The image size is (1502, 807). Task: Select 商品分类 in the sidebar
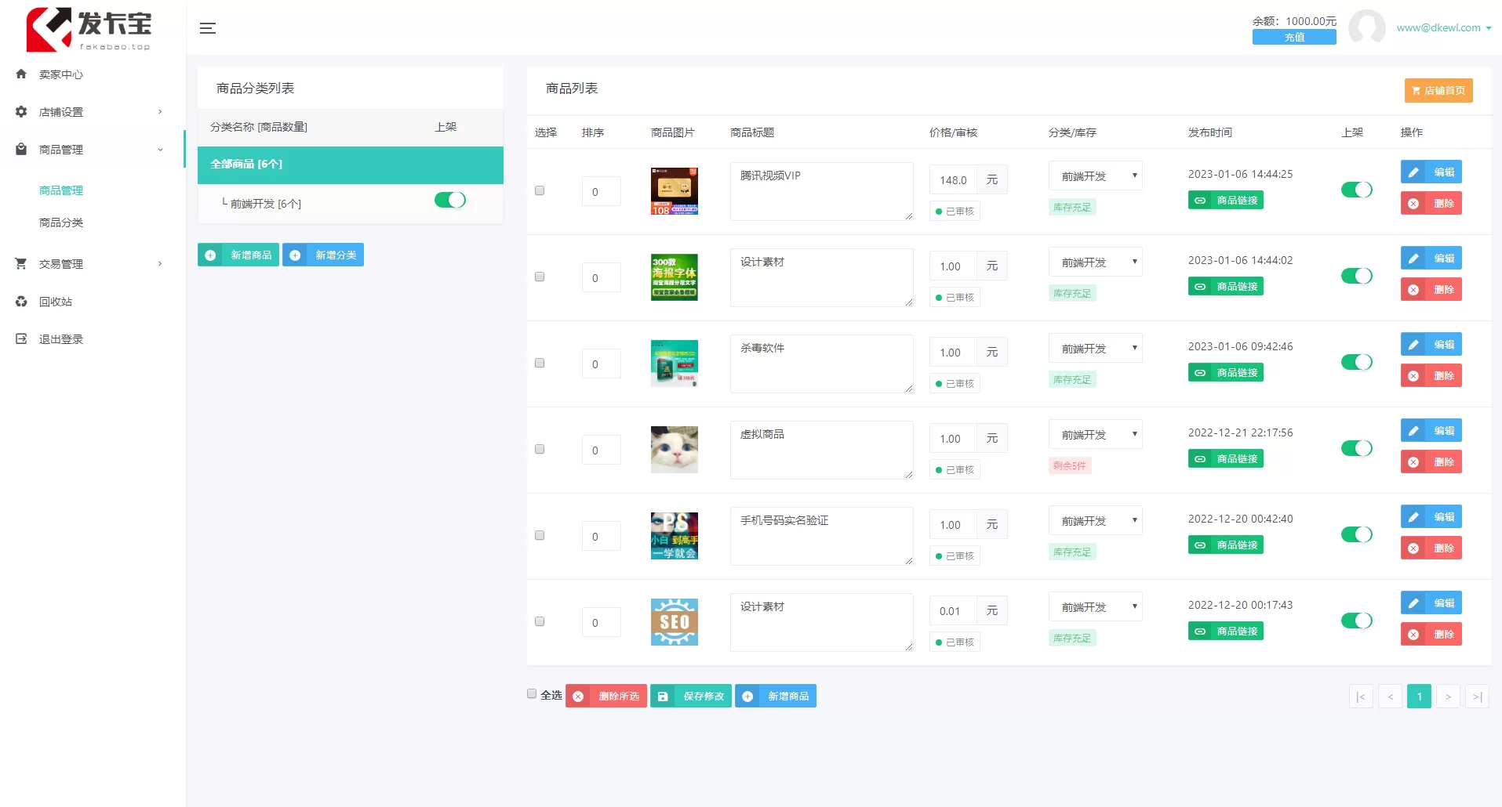coord(62,223)
